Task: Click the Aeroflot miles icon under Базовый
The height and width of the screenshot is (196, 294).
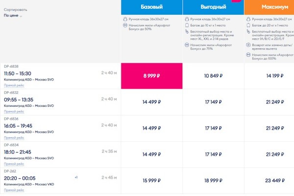Action: (125, 25)
